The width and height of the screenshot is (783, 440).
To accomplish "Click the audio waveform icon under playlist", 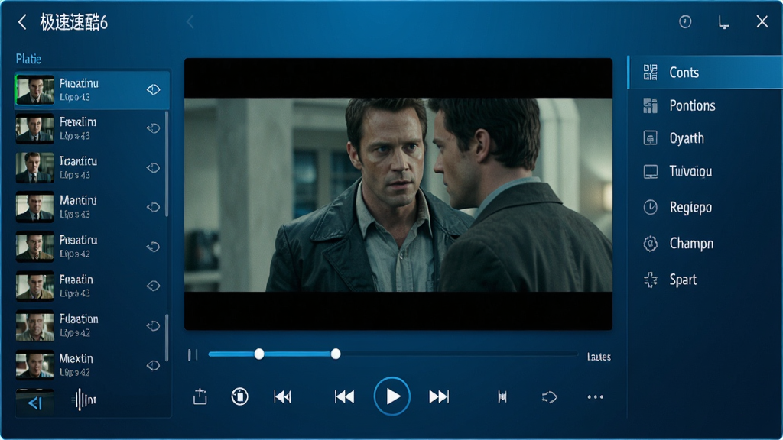I will coord(85,400).
